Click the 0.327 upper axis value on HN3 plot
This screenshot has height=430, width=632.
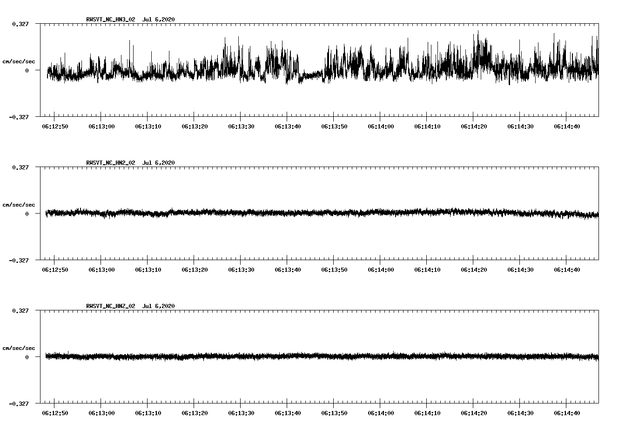[x=20, y=24]
